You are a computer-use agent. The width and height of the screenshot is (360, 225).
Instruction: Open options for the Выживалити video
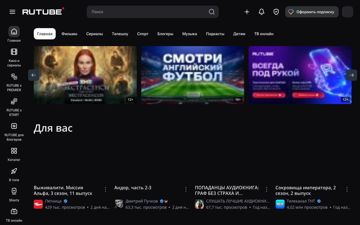(105, 189)
